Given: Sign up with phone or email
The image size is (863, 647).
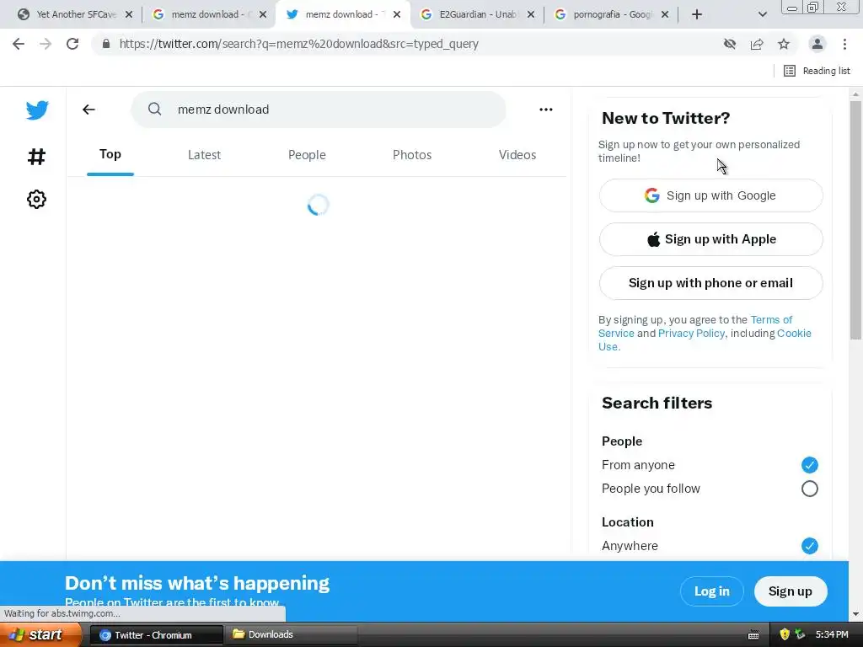Looking at the screenshot, I should tap(710, 283).
